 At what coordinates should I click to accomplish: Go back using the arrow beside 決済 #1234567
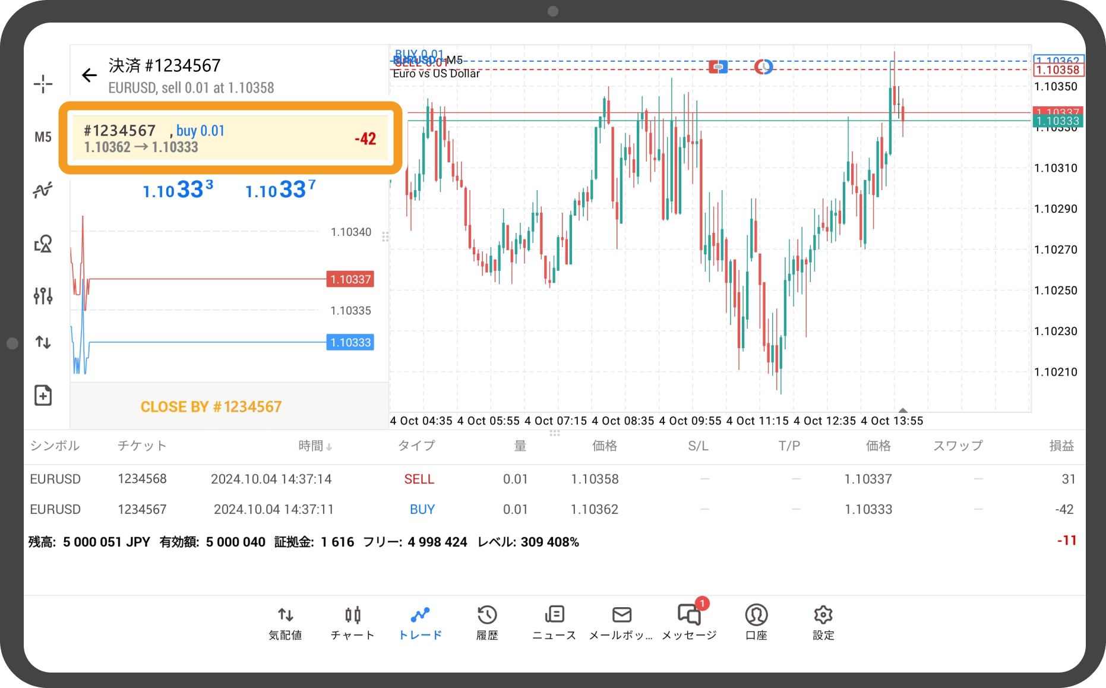(89, 75)
